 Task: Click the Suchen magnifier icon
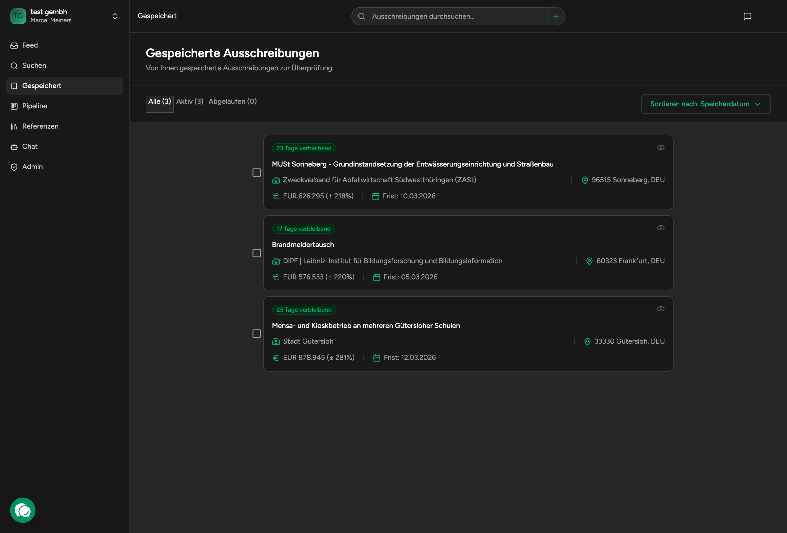(x=14, y=66)
